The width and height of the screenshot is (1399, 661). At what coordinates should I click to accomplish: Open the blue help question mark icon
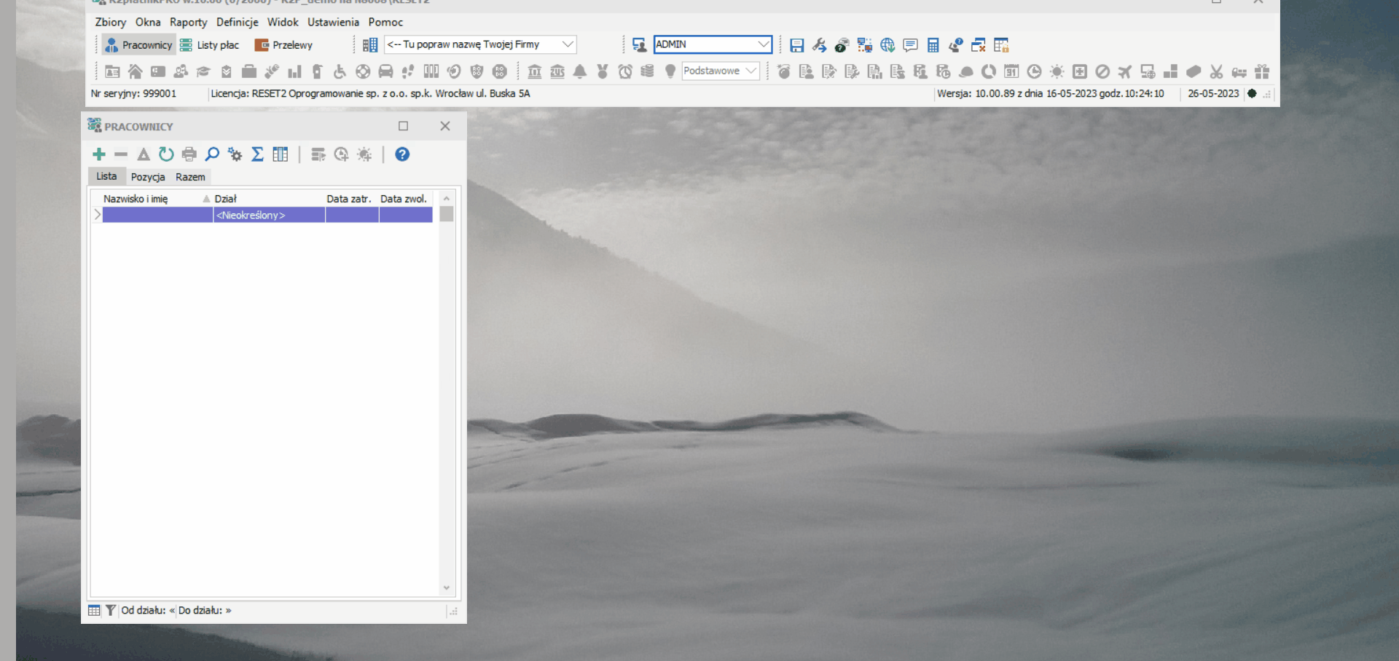(x=402, y=154)
